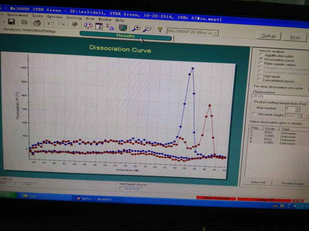
Task: Click the full screen plate view icon
Action: pos(123,28)
